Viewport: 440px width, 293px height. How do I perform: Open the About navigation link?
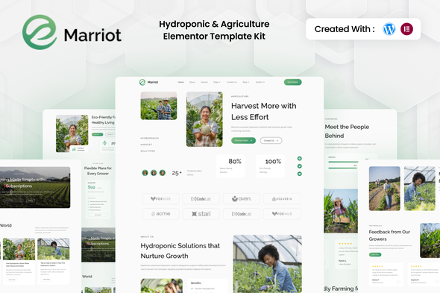[x=192, y=82]
